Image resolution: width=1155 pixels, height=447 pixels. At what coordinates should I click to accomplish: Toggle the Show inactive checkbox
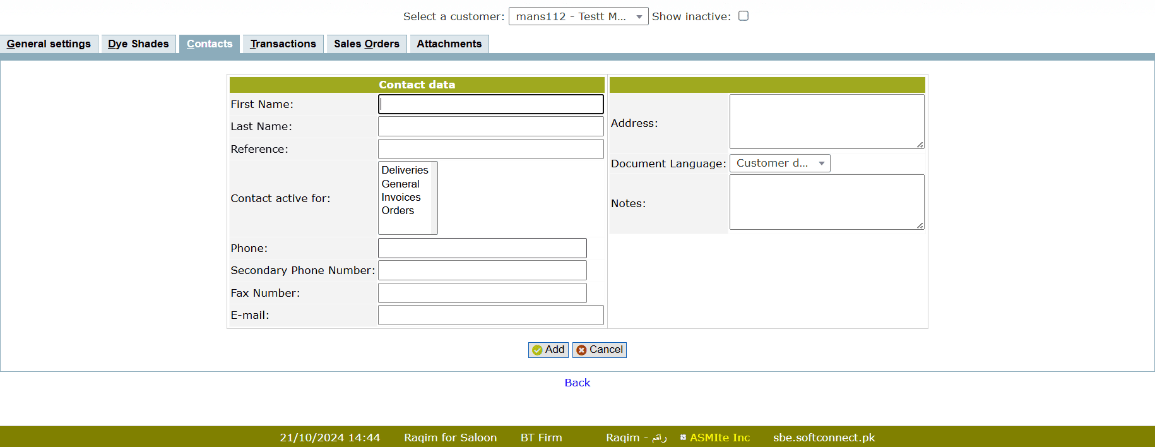[743, 16]
